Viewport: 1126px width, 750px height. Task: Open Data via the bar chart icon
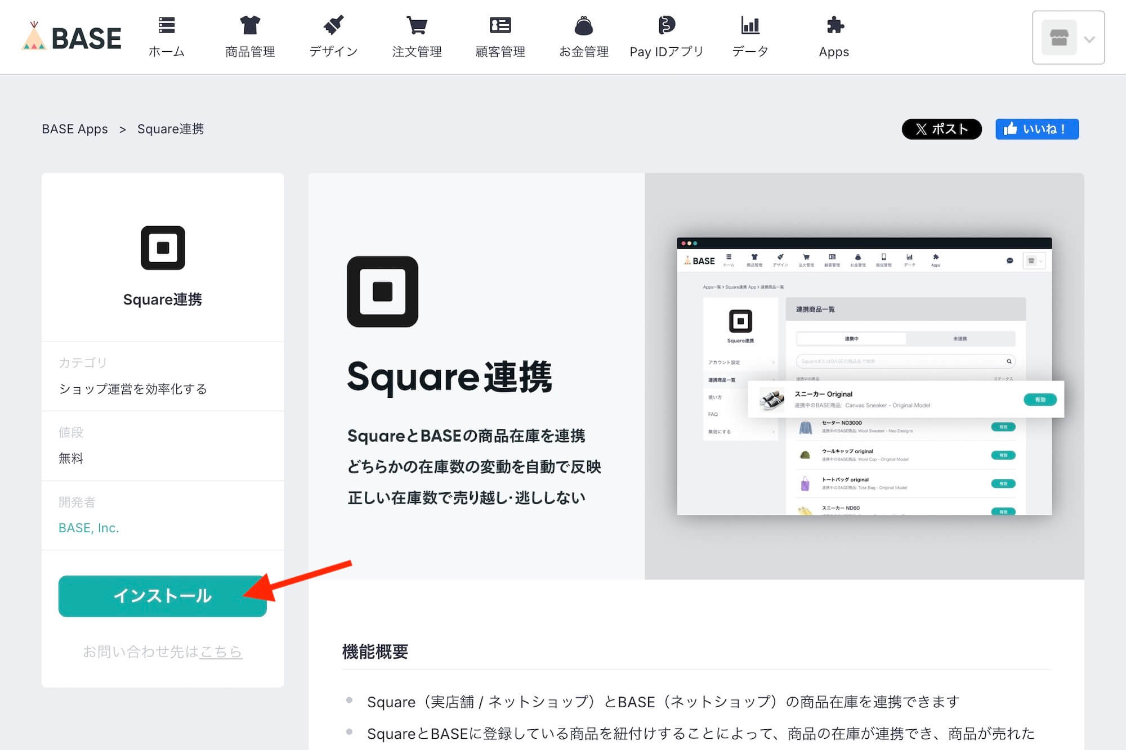[750, 26]
